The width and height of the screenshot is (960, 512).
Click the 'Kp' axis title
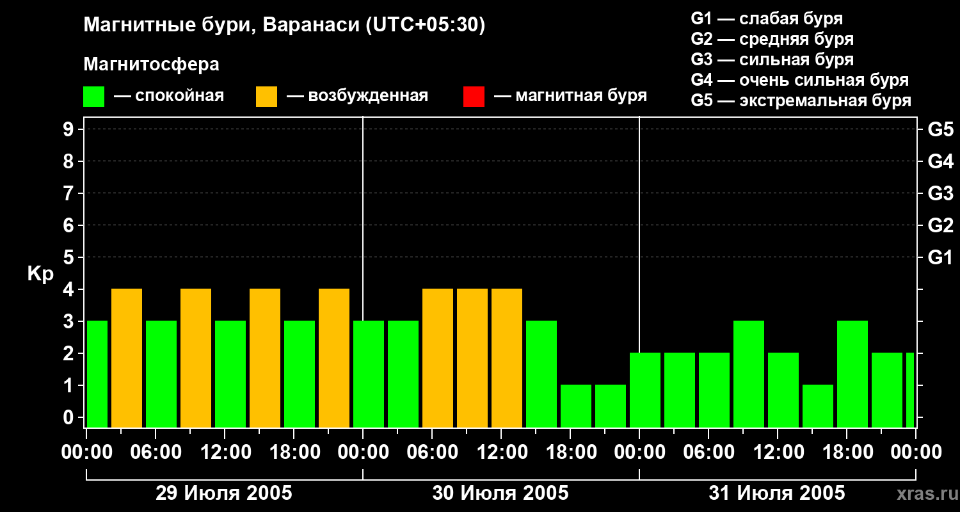pos(40,274)
